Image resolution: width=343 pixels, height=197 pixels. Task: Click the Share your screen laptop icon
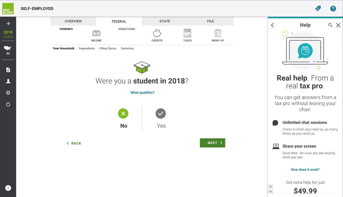tap(276, 147)
